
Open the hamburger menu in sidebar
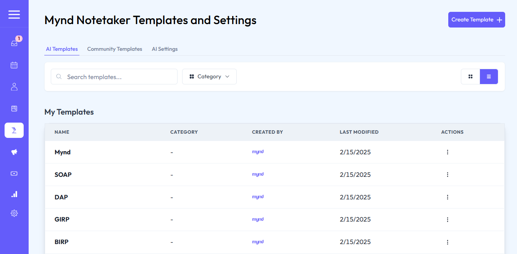pos(14,15)
